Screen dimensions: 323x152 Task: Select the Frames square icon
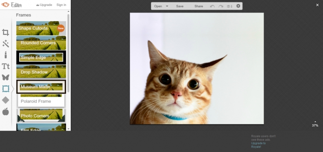tap(6, 89)
